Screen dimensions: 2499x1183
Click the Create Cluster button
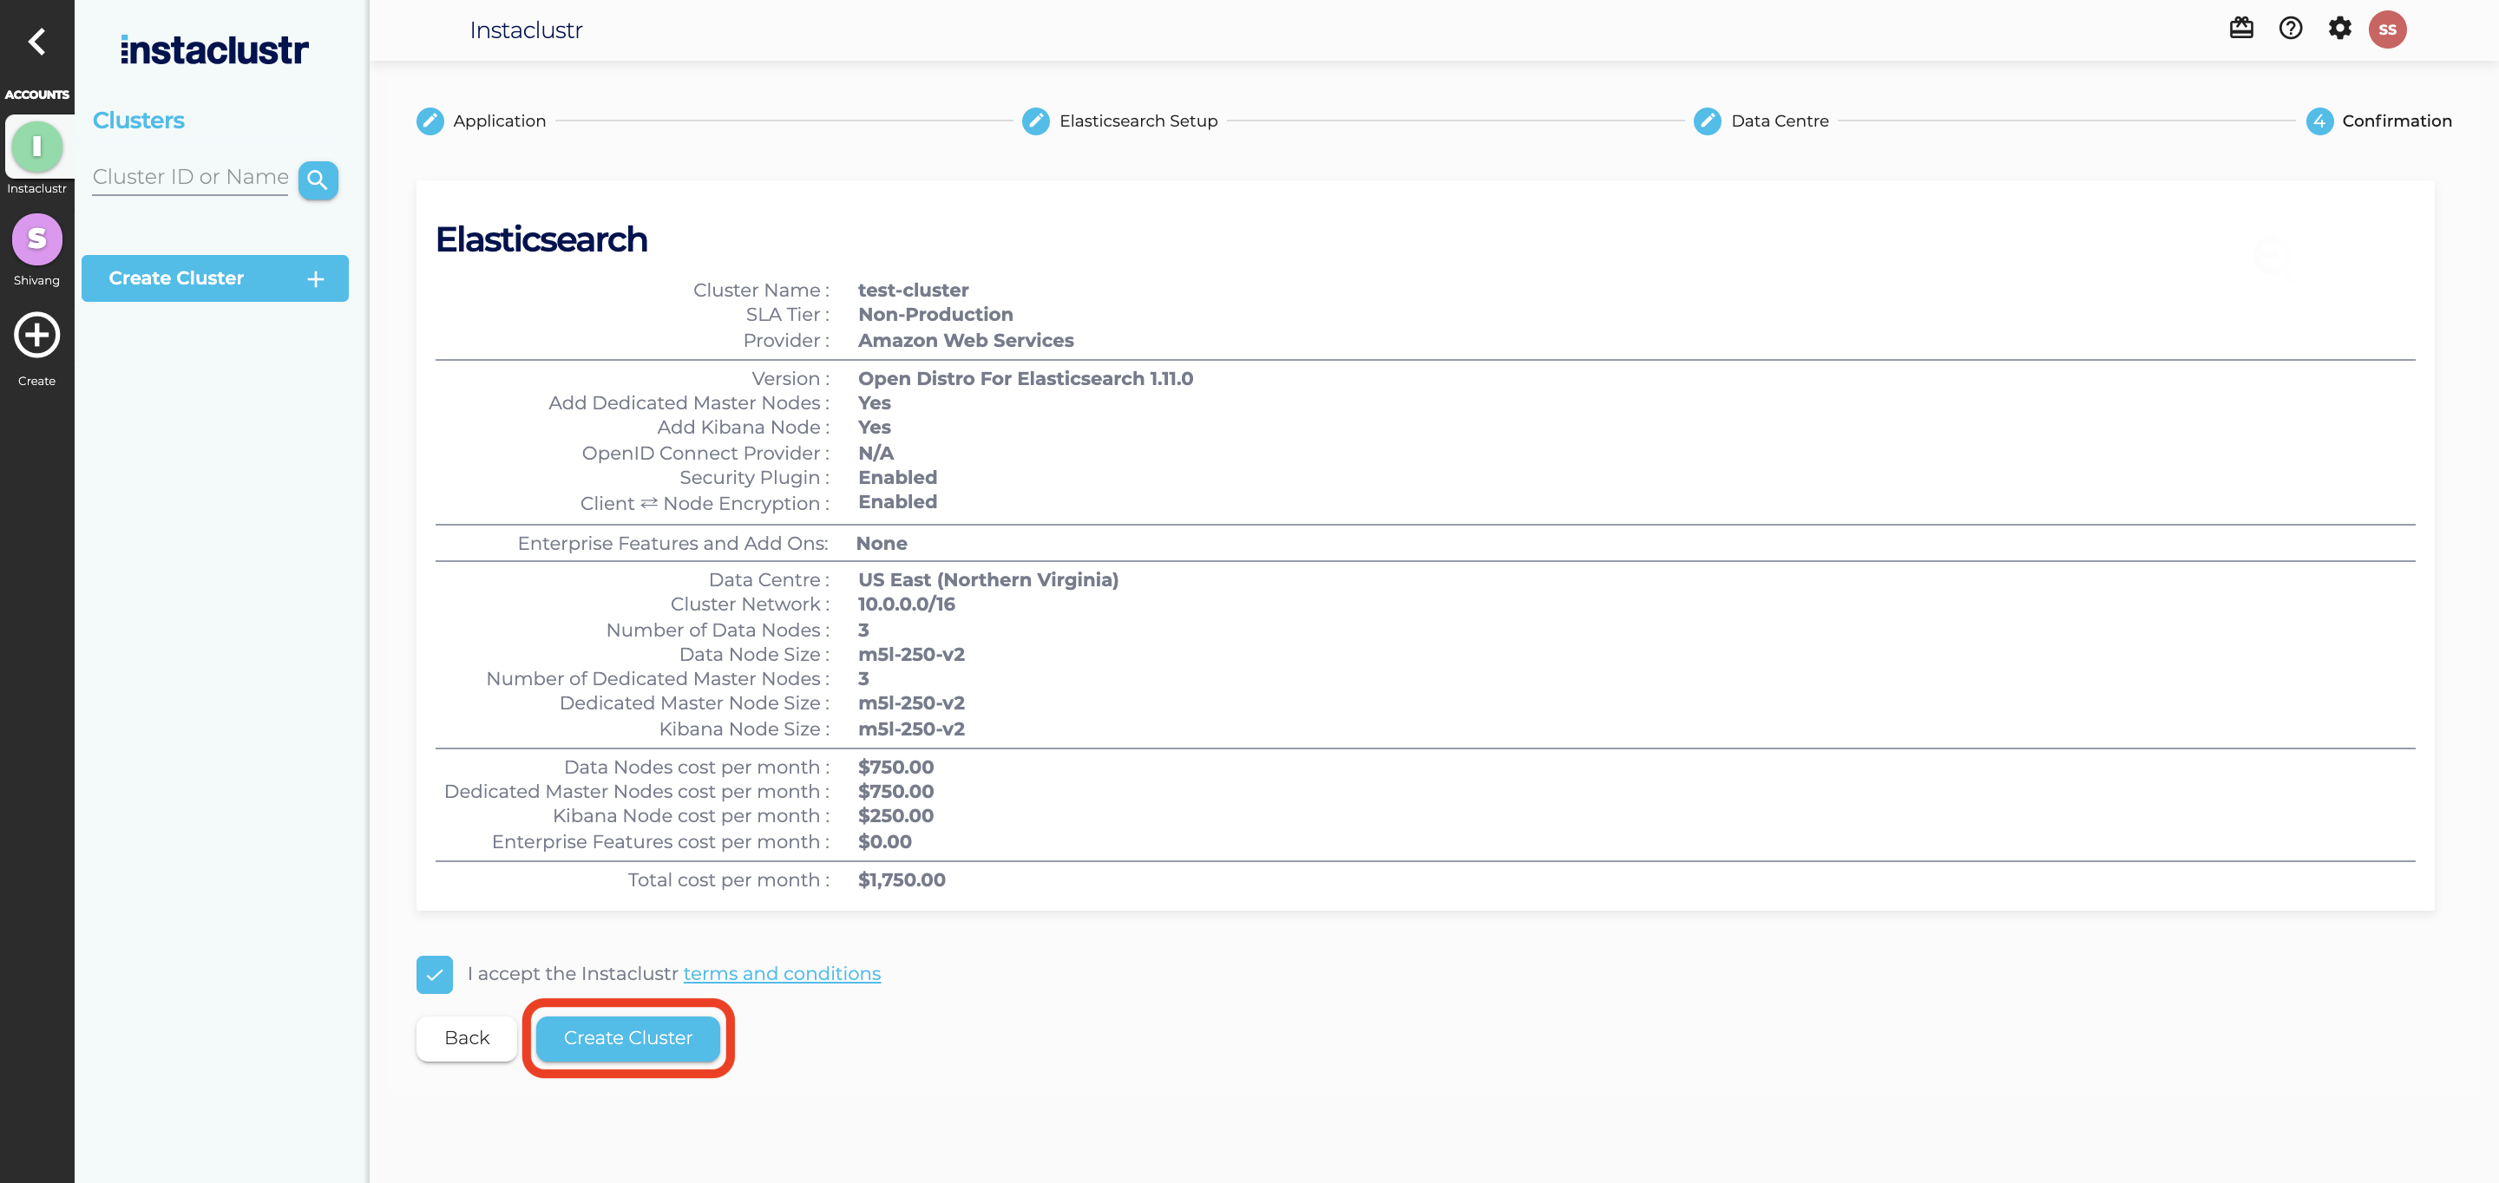[628, 1038]
